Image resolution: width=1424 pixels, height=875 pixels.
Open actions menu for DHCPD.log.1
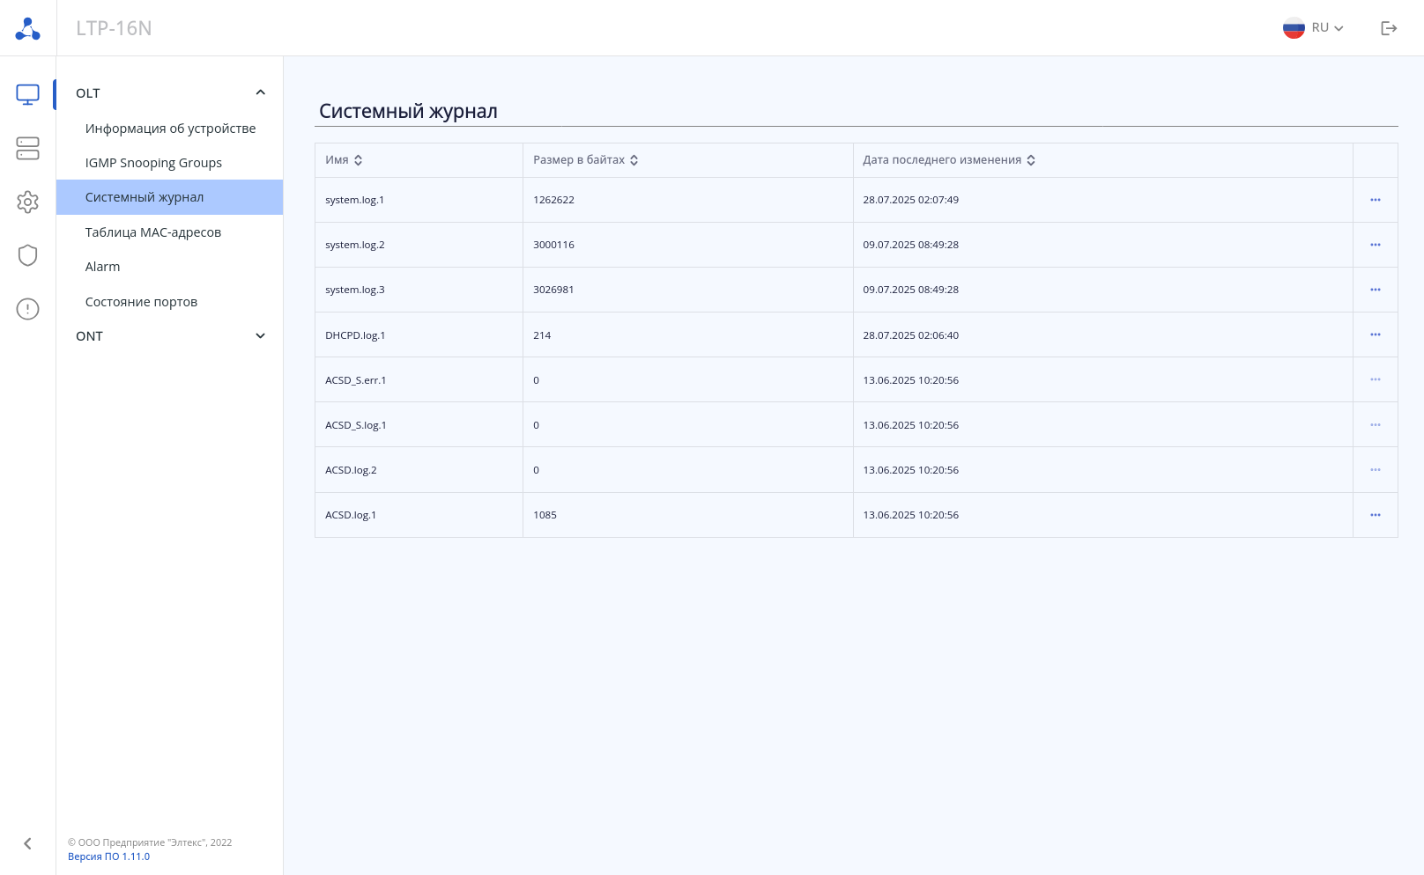click(1375, 335)
